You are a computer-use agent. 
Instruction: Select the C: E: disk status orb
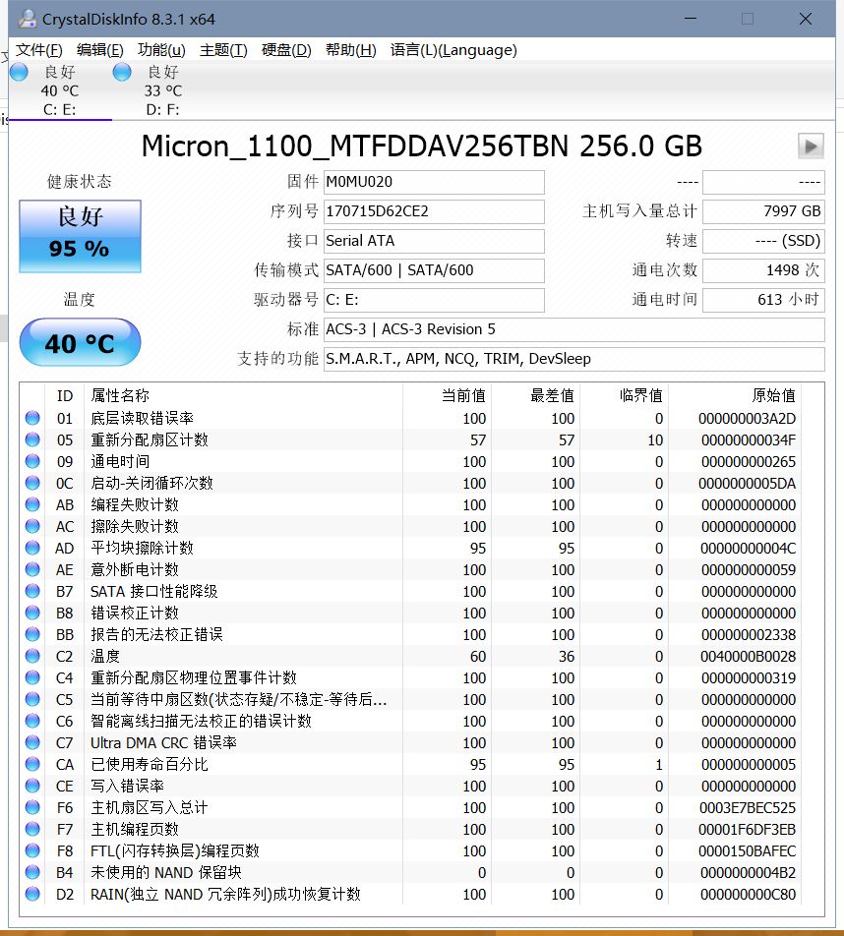[x=19, y=72]
